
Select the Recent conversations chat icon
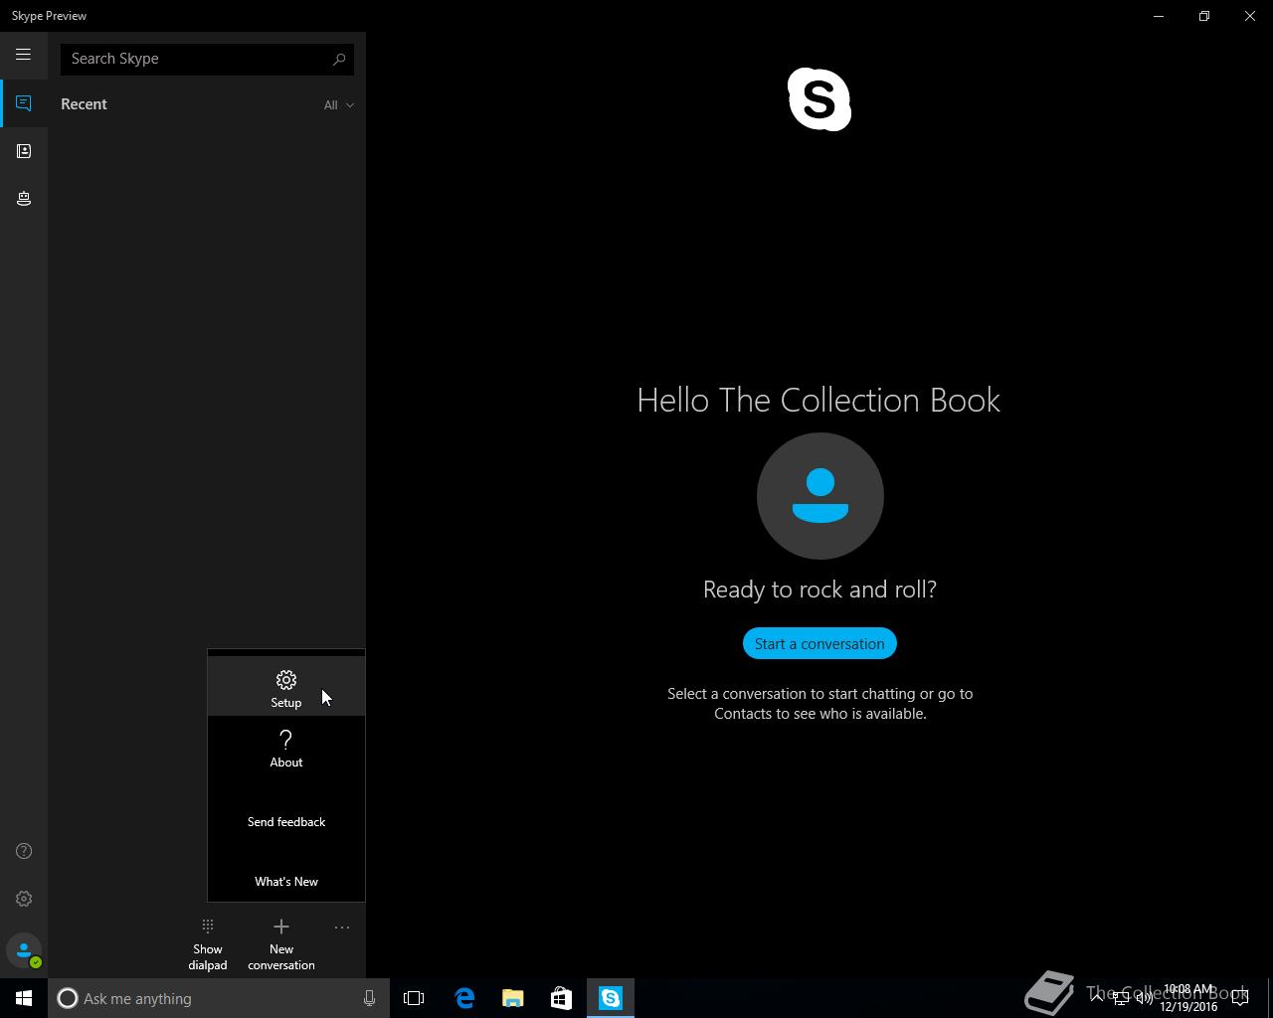tap(24, 103)
